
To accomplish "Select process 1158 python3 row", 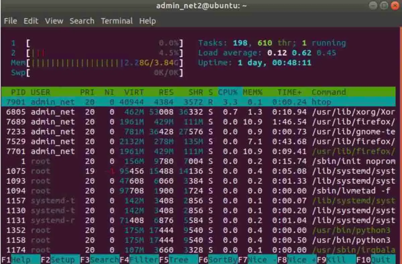I will 198,240.
